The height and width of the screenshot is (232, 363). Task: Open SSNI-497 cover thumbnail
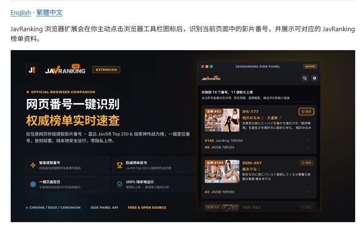pos(222,172)
